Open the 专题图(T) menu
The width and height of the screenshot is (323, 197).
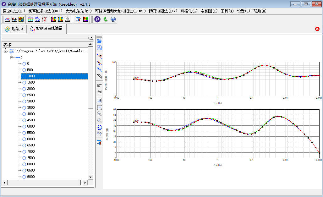coord(209,11)
